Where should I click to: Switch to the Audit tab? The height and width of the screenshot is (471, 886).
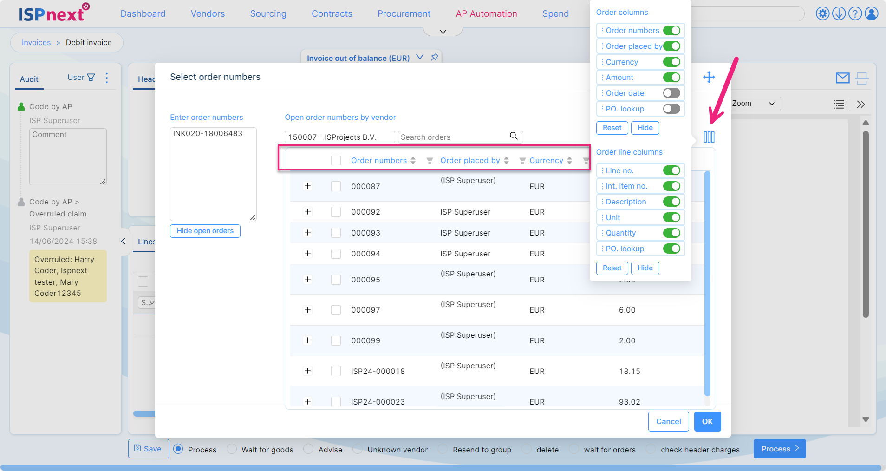click(29, 79)
